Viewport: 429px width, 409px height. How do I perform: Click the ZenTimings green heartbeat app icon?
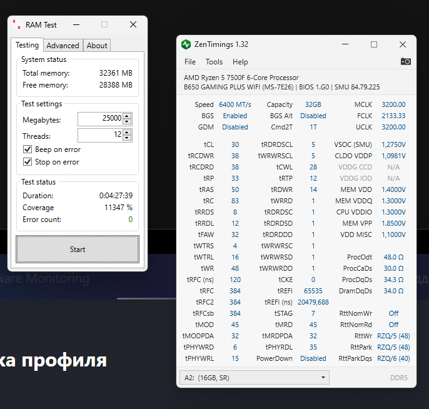(186, 44)
